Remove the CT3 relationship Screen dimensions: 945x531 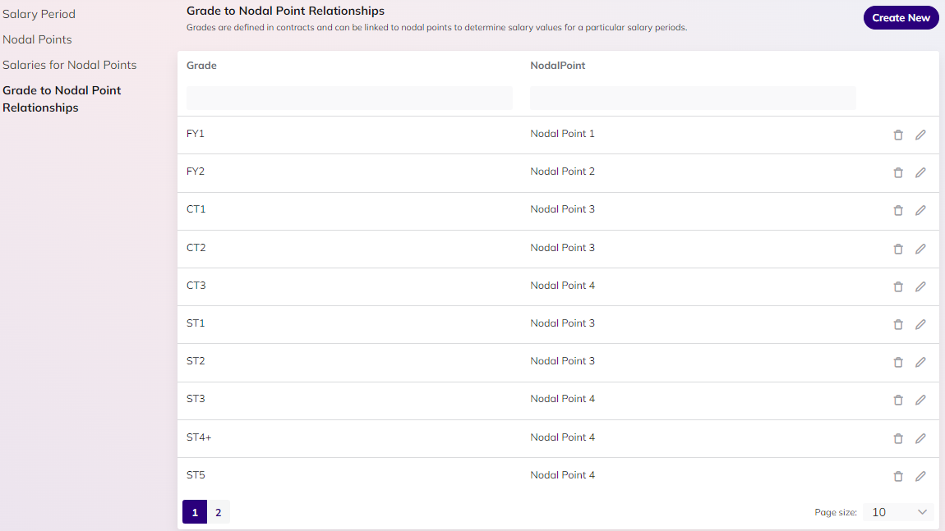point(898,287)
